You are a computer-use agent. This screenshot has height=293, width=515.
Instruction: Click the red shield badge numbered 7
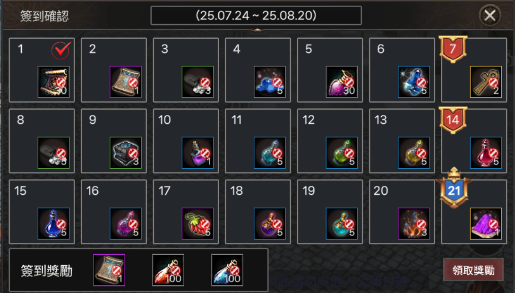click(x=453, y=49)
